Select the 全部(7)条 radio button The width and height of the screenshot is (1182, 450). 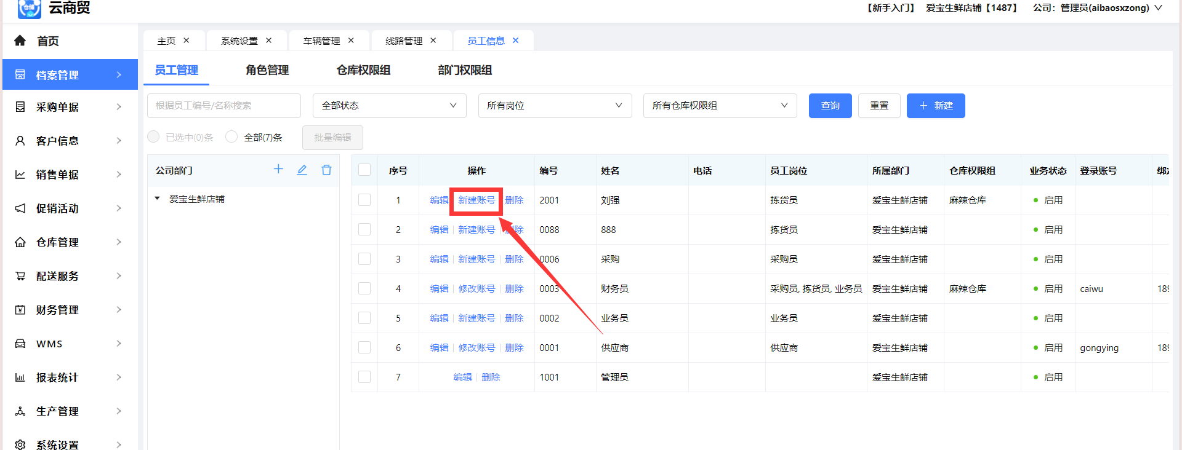pos(231,136)
